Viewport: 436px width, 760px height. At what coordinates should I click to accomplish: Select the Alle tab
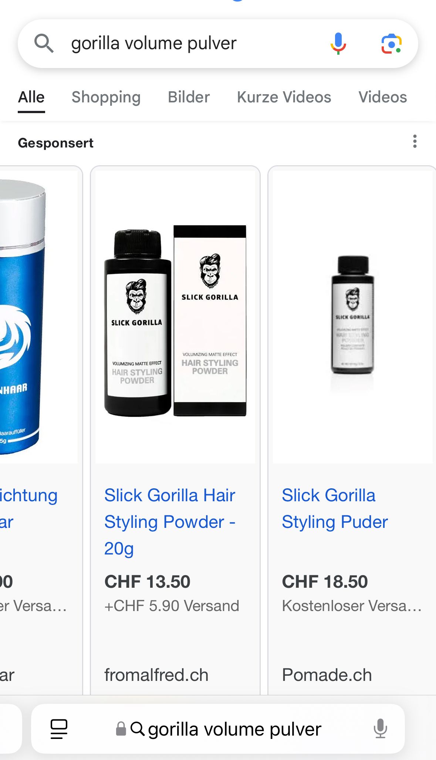pos(31,97)
